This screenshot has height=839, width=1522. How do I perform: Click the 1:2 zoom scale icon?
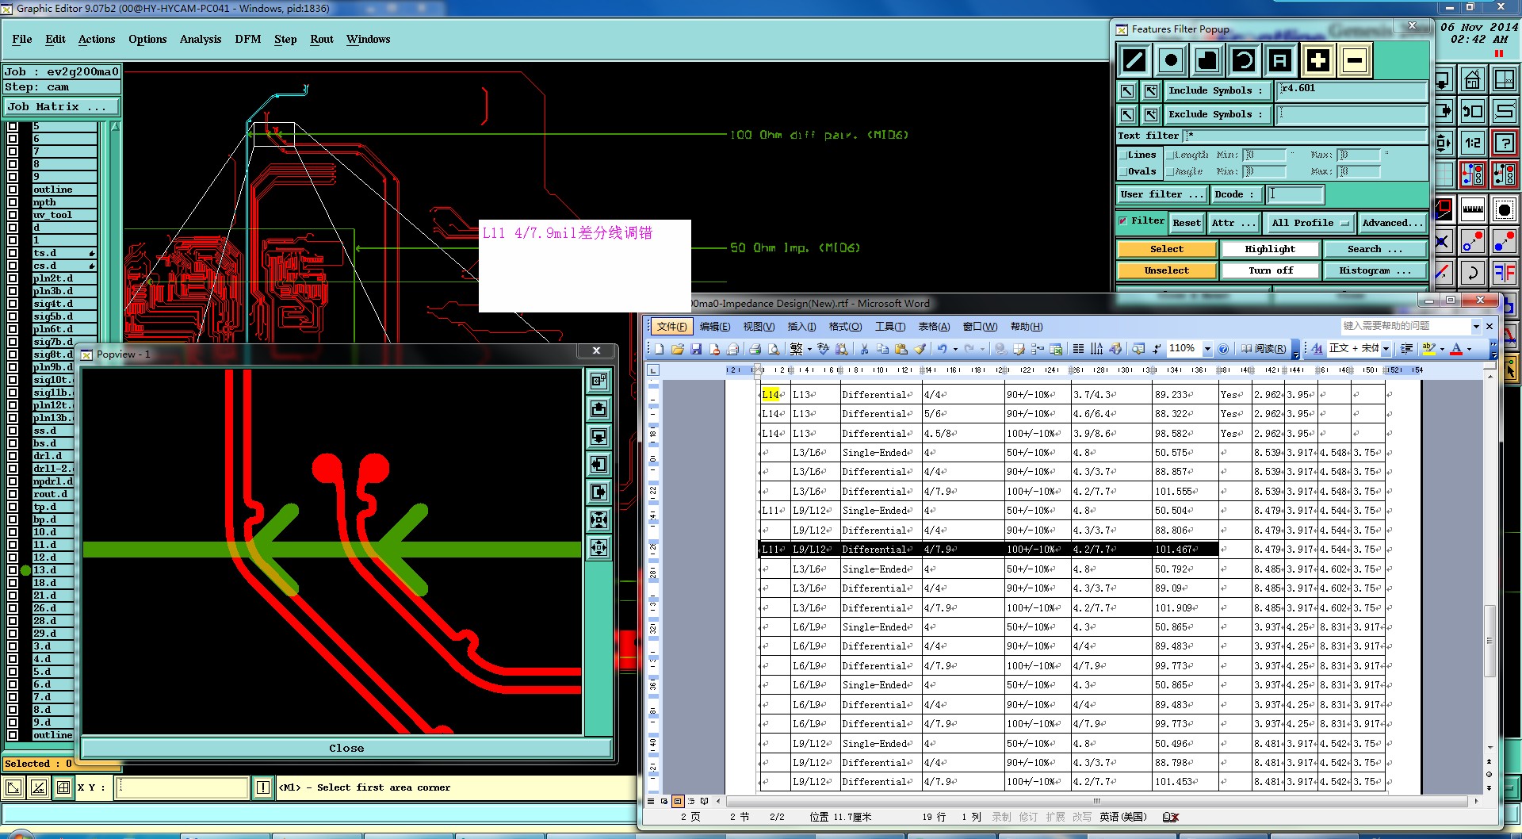point(1472,144)
